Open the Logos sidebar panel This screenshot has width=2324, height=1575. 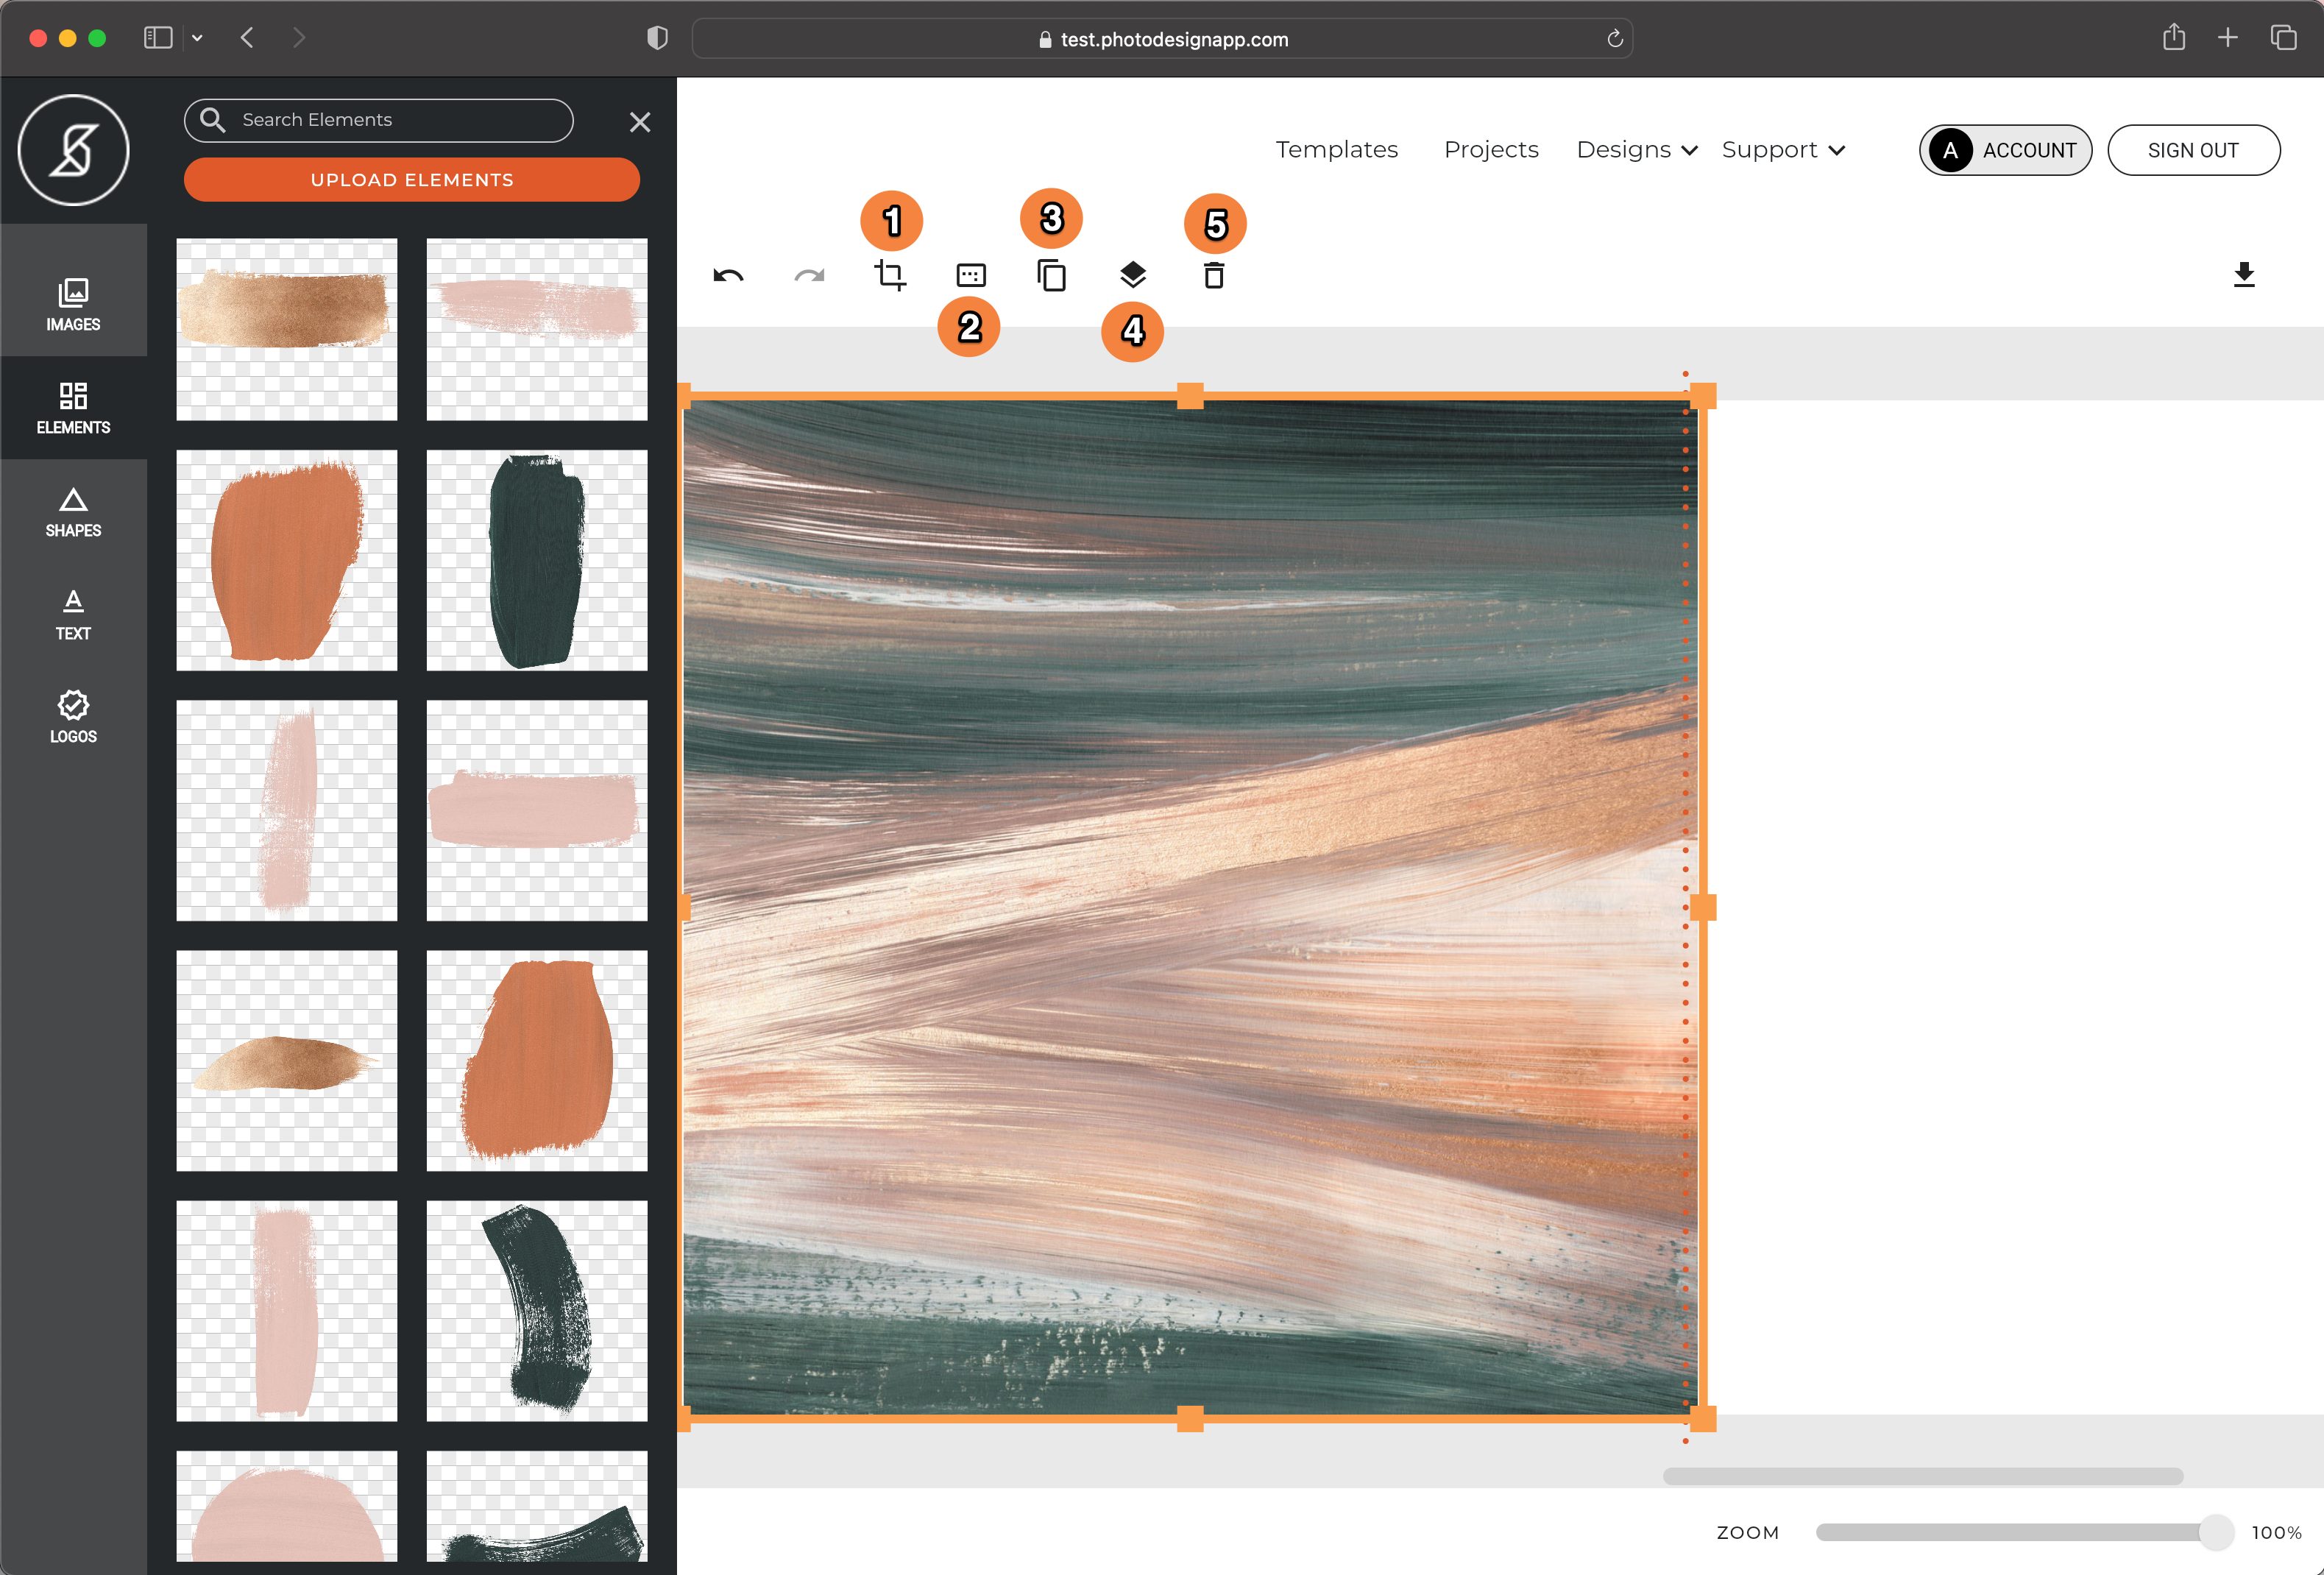(x=73, y=717)
